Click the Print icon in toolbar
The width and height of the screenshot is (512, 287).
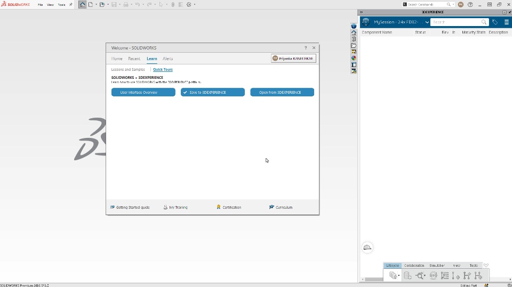tap(126, 5)
